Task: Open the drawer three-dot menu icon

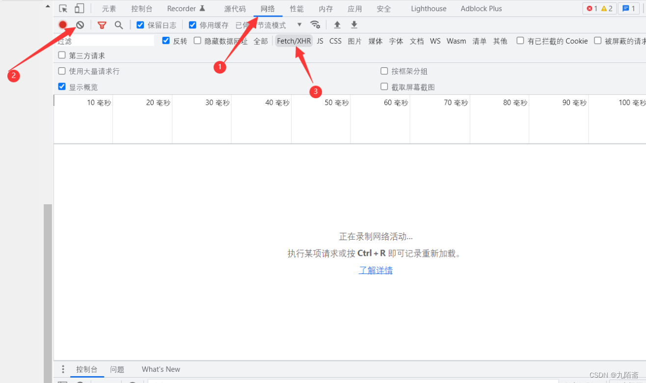Action: click(x=63, y=369)
